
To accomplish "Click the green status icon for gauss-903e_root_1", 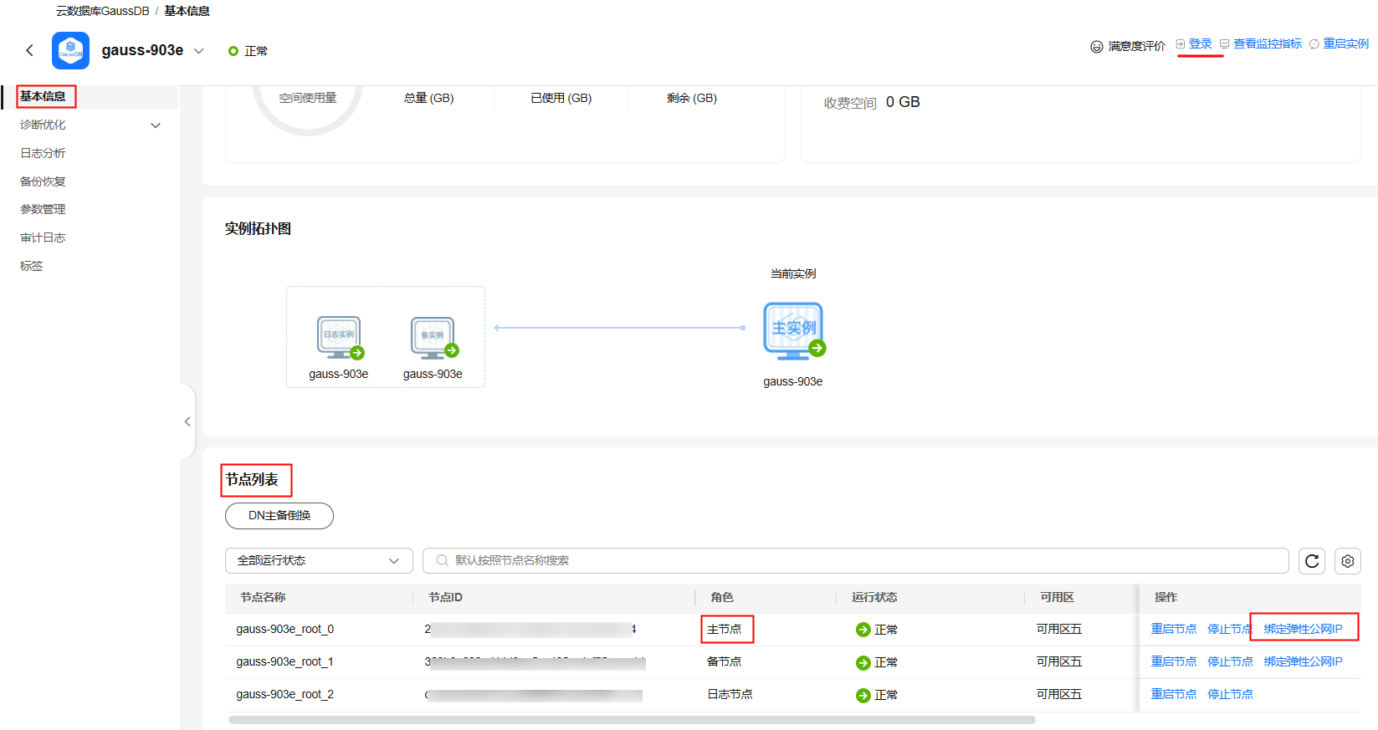I will click(x=863, y=662).
